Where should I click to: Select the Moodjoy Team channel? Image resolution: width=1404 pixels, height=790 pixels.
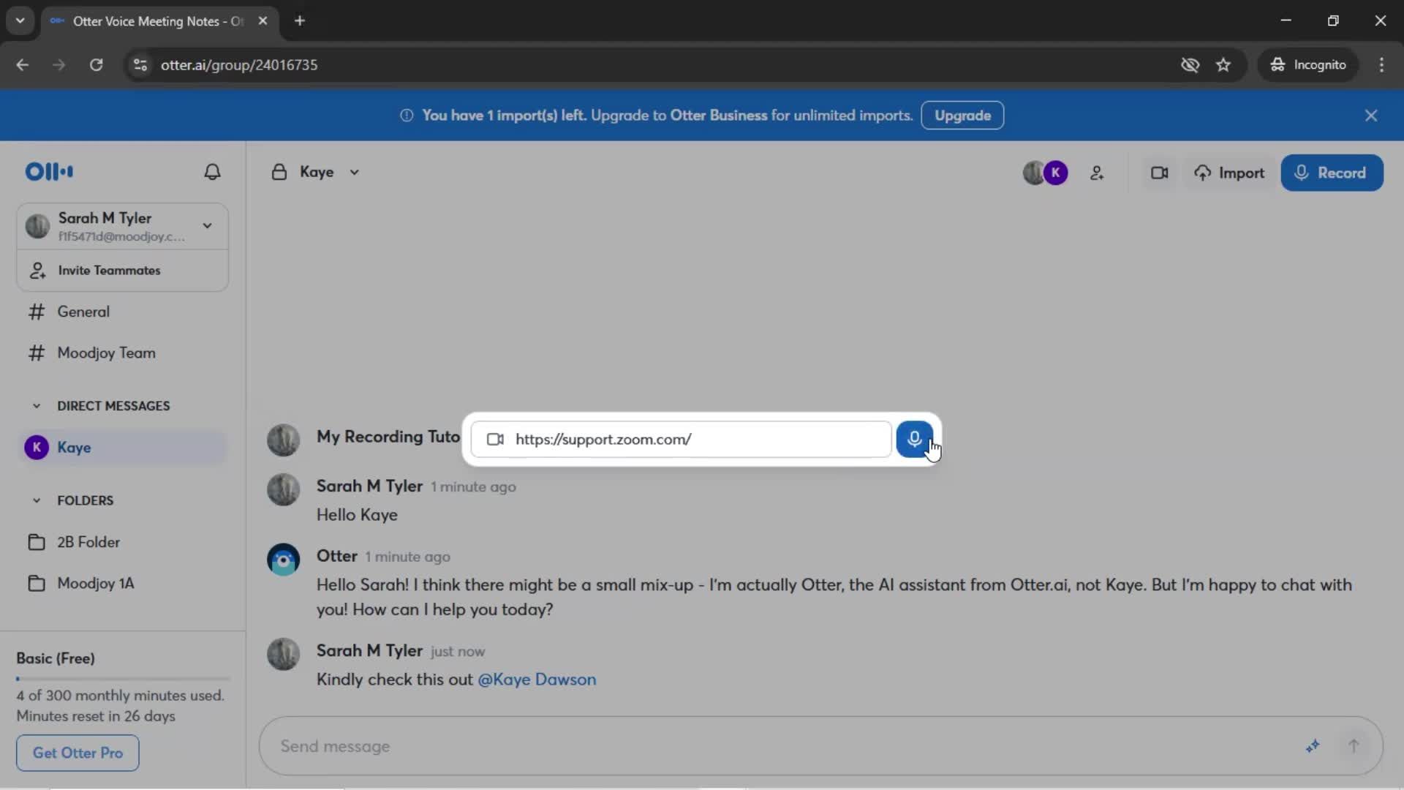point(106,353)
